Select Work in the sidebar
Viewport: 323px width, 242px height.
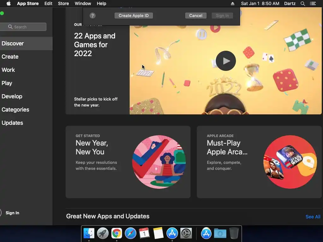click(x=26, y=70)
